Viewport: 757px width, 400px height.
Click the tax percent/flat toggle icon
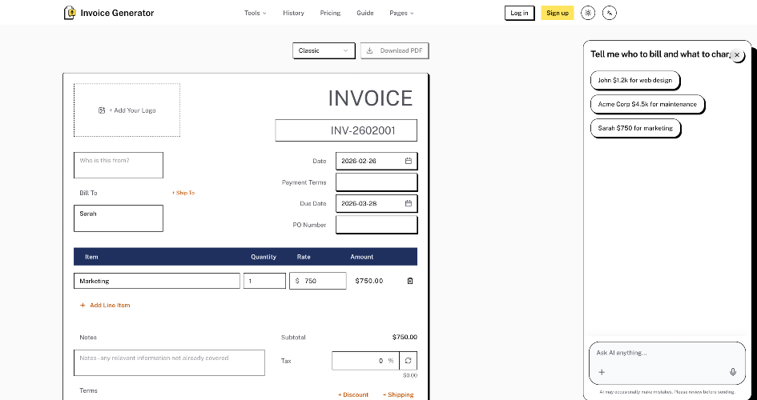click(x=409, y=361)
